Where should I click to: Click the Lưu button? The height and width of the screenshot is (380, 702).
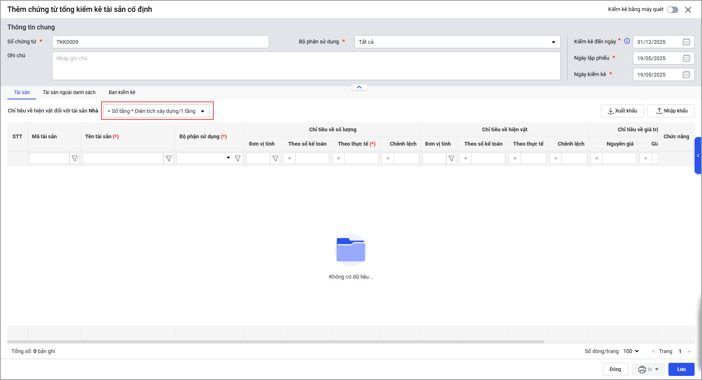[681, 369]
